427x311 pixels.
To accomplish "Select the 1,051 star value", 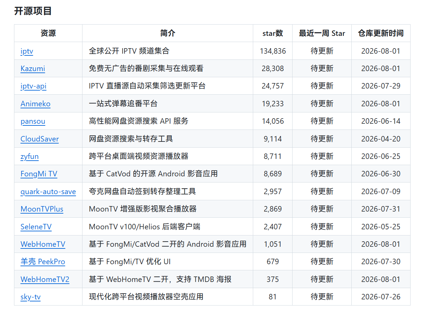I will [273, 244].
